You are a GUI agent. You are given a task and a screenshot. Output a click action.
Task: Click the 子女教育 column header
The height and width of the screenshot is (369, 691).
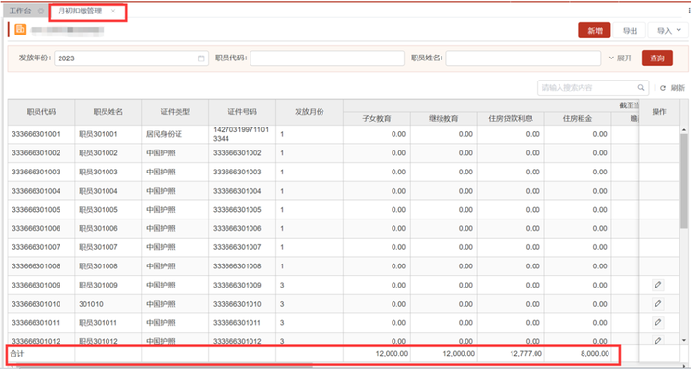point(376,119)
